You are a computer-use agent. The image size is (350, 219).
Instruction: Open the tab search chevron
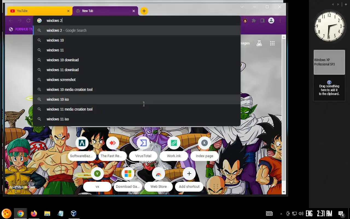point(242,7)
